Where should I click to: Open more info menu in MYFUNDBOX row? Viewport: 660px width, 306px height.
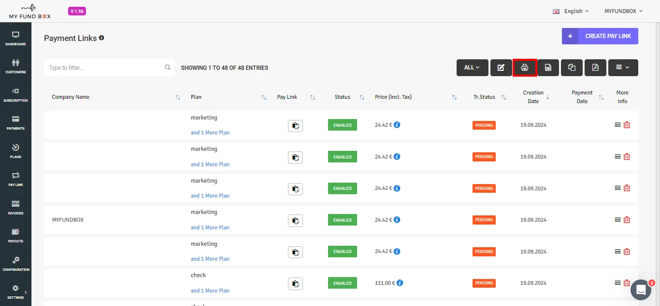617,220
